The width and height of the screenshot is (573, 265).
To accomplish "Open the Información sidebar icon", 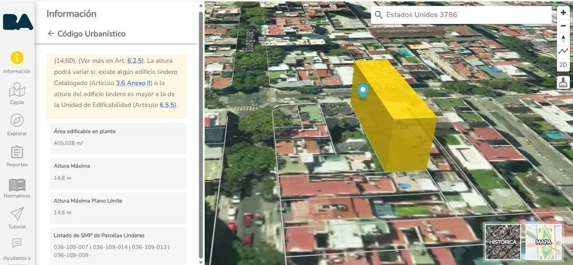I will [17, 62].
